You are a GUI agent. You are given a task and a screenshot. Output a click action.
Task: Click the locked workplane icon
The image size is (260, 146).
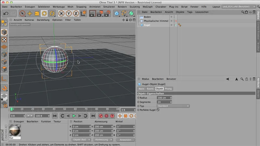click(4, 97)
